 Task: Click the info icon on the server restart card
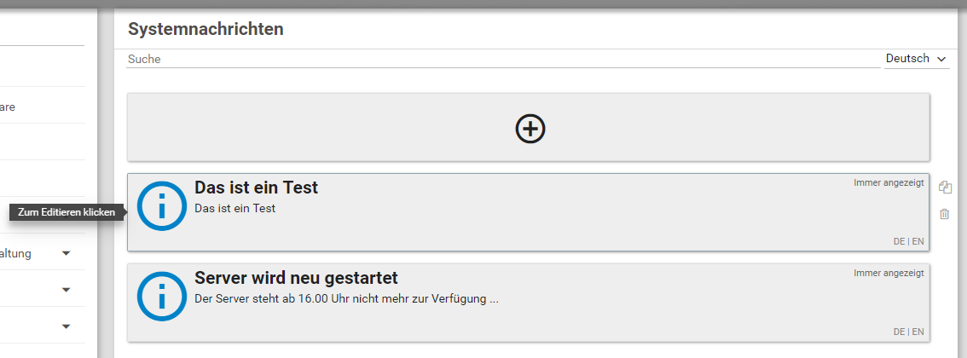(x=162, y=297)
